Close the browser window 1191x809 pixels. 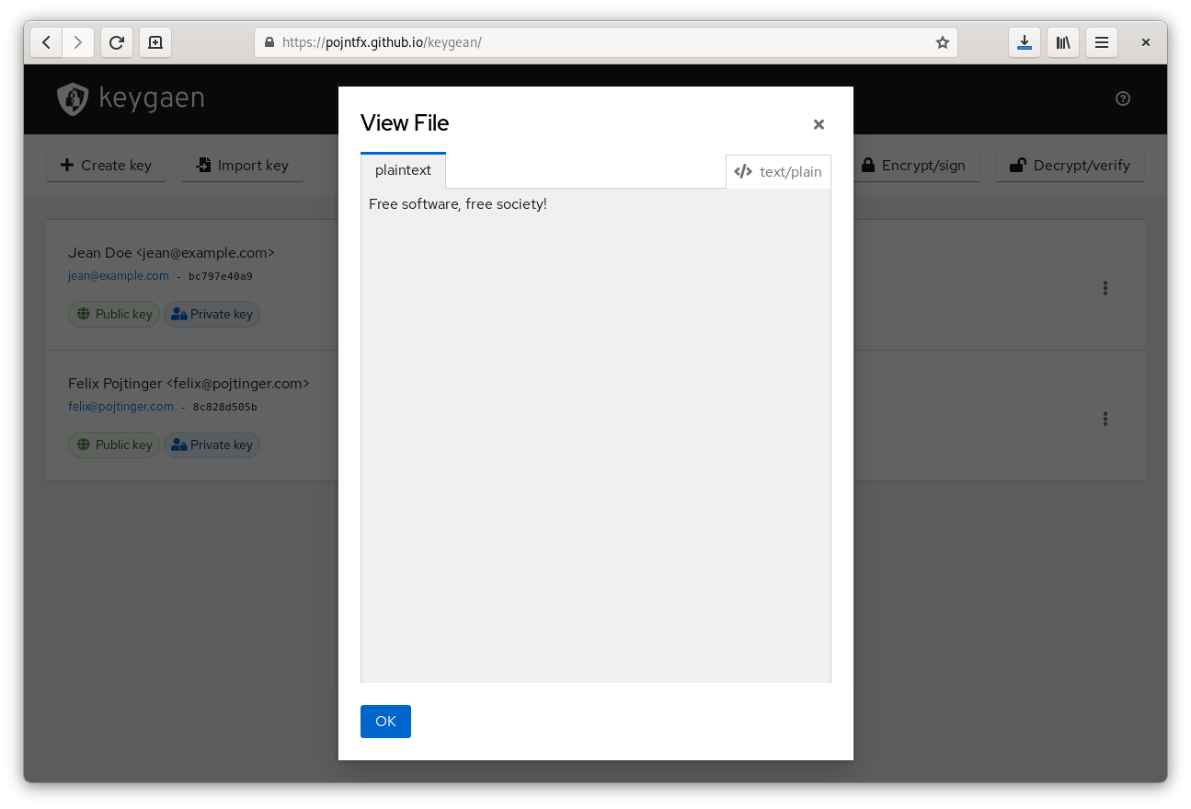tap(1146, 42)
